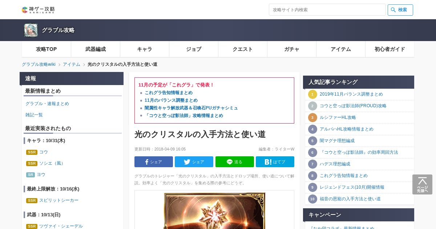
Task: Share the article on Twitter
Action: coord(194,162)
